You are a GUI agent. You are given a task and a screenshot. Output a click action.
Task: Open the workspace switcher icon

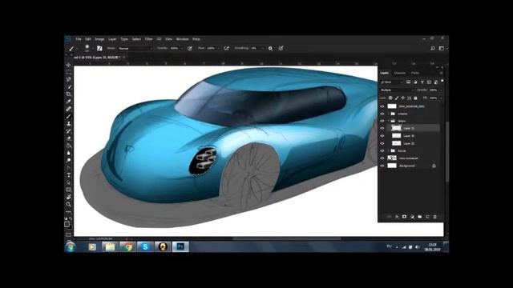[x=442, y=48]
